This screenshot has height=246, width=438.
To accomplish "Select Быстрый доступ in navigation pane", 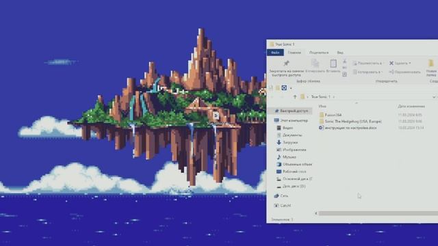I will [x=291, y=111].
